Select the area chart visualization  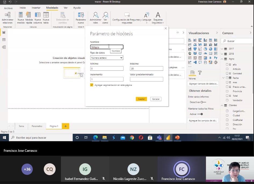pyautogui.click(x=195, y=44)
